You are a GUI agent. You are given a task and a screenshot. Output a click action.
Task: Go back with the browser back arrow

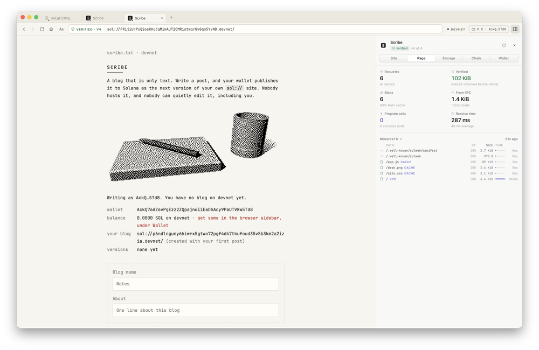24,29
